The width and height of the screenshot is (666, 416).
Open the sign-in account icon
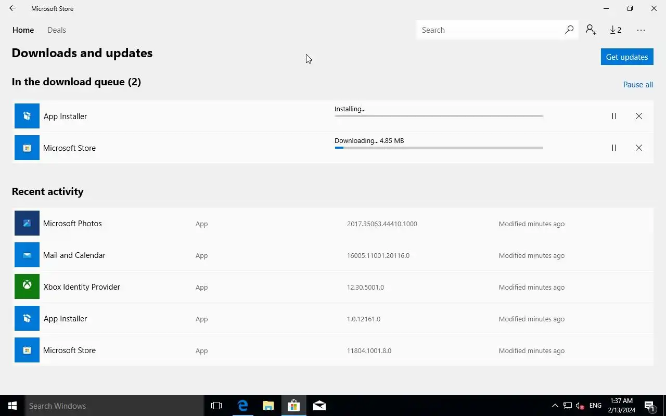pyautogui.click(x=591, y=30)
